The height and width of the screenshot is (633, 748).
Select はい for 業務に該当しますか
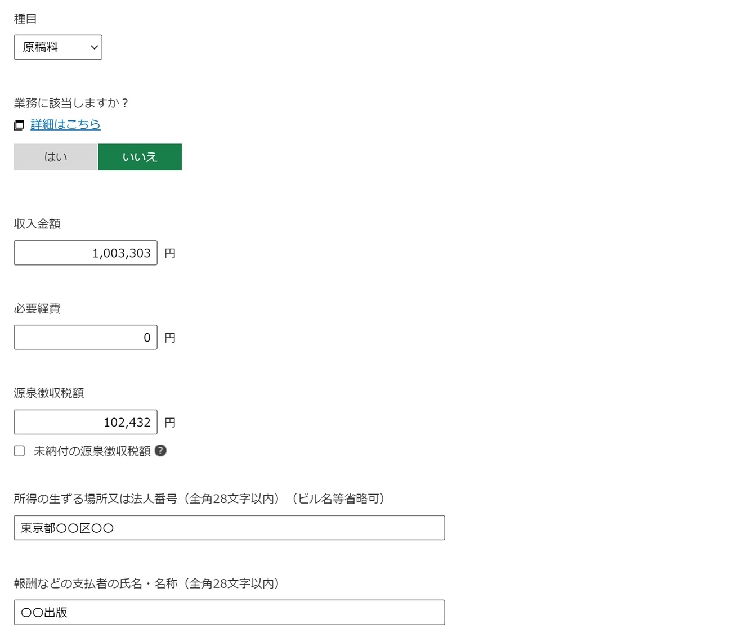(56, 157)
